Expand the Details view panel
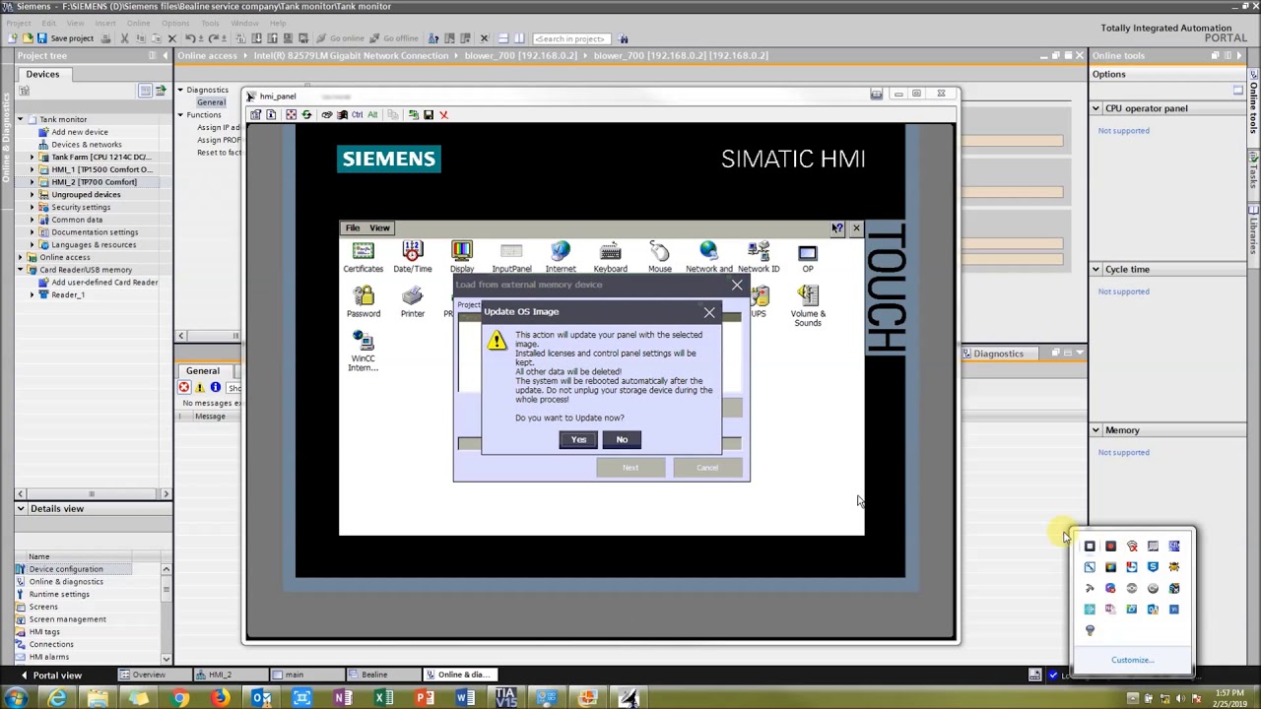Image resolution: width=1261 pixels, height=709 pixels. click(x=21, y=508)
